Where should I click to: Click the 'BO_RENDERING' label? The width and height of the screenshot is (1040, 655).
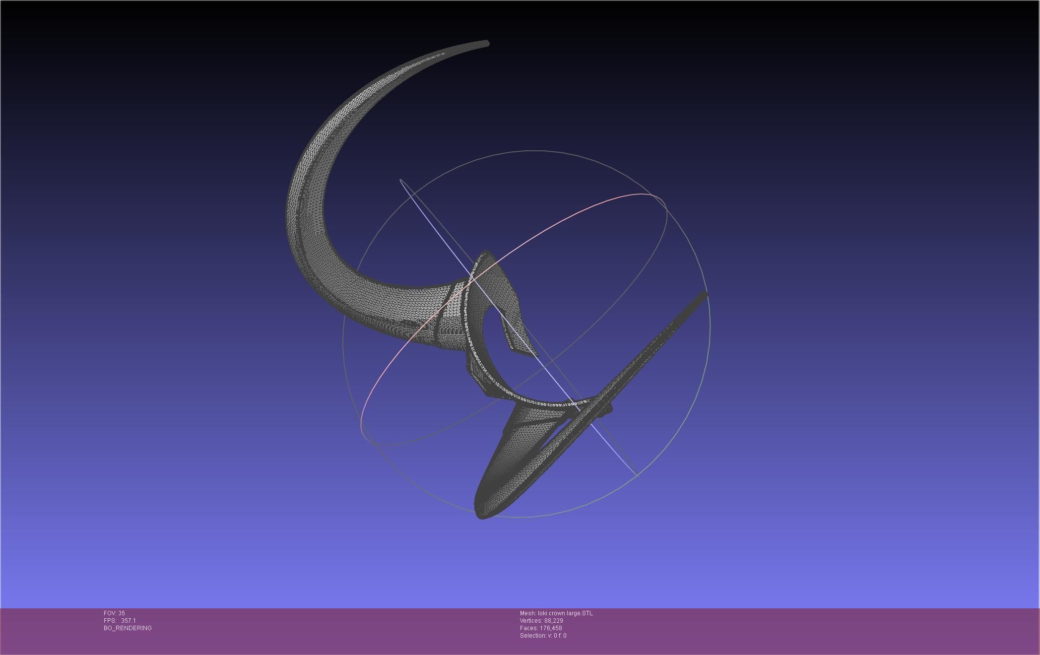[x=128, y=628]
